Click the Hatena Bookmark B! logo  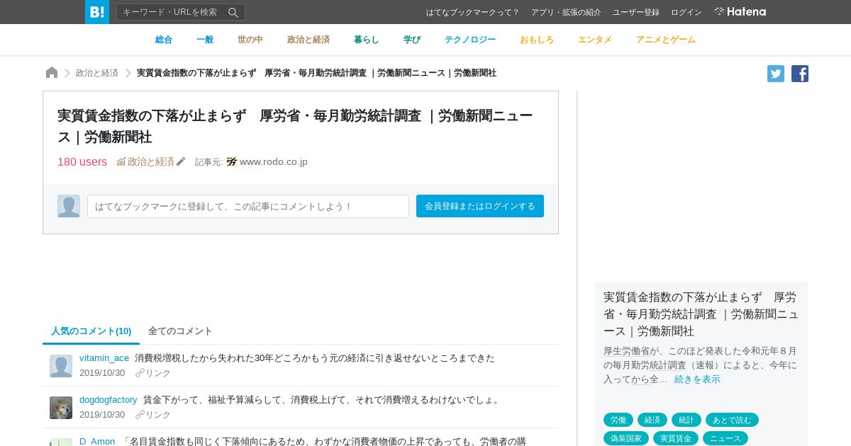tap(97, 12)
